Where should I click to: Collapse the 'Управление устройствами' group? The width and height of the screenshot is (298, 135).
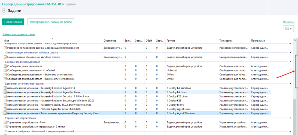[290, 118]
